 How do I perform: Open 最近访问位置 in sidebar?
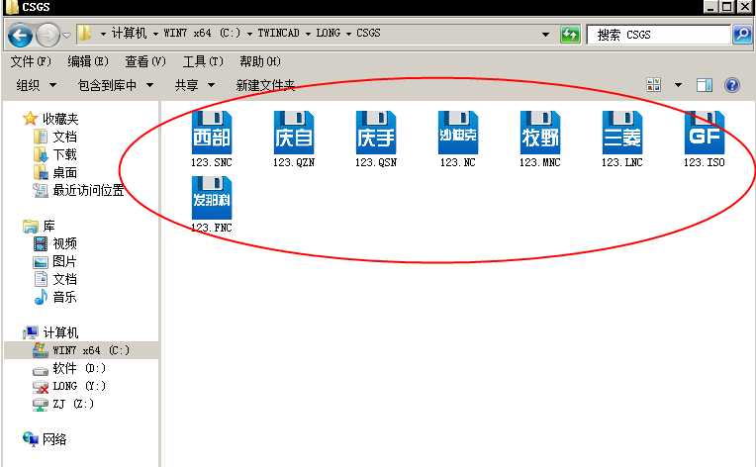click(78, 190)
